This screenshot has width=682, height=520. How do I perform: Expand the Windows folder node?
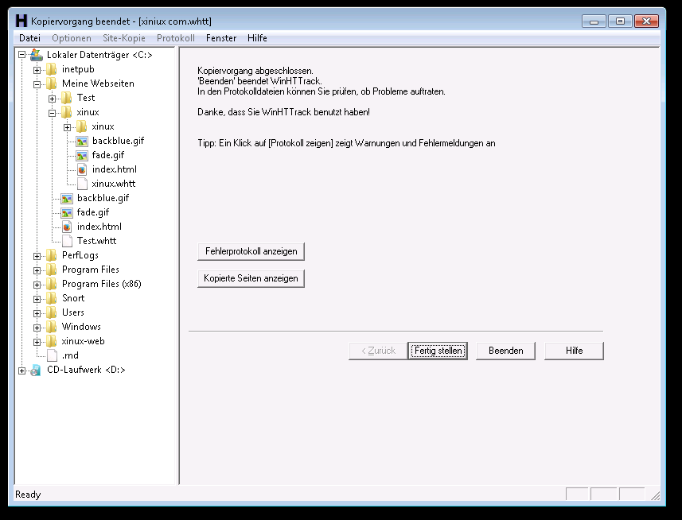click(x=37, y=327)
